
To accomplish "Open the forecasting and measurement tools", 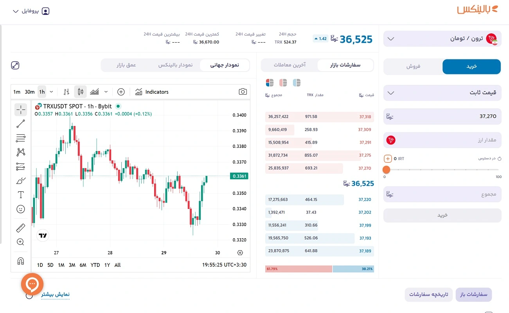I will click(x=21, y=167).
